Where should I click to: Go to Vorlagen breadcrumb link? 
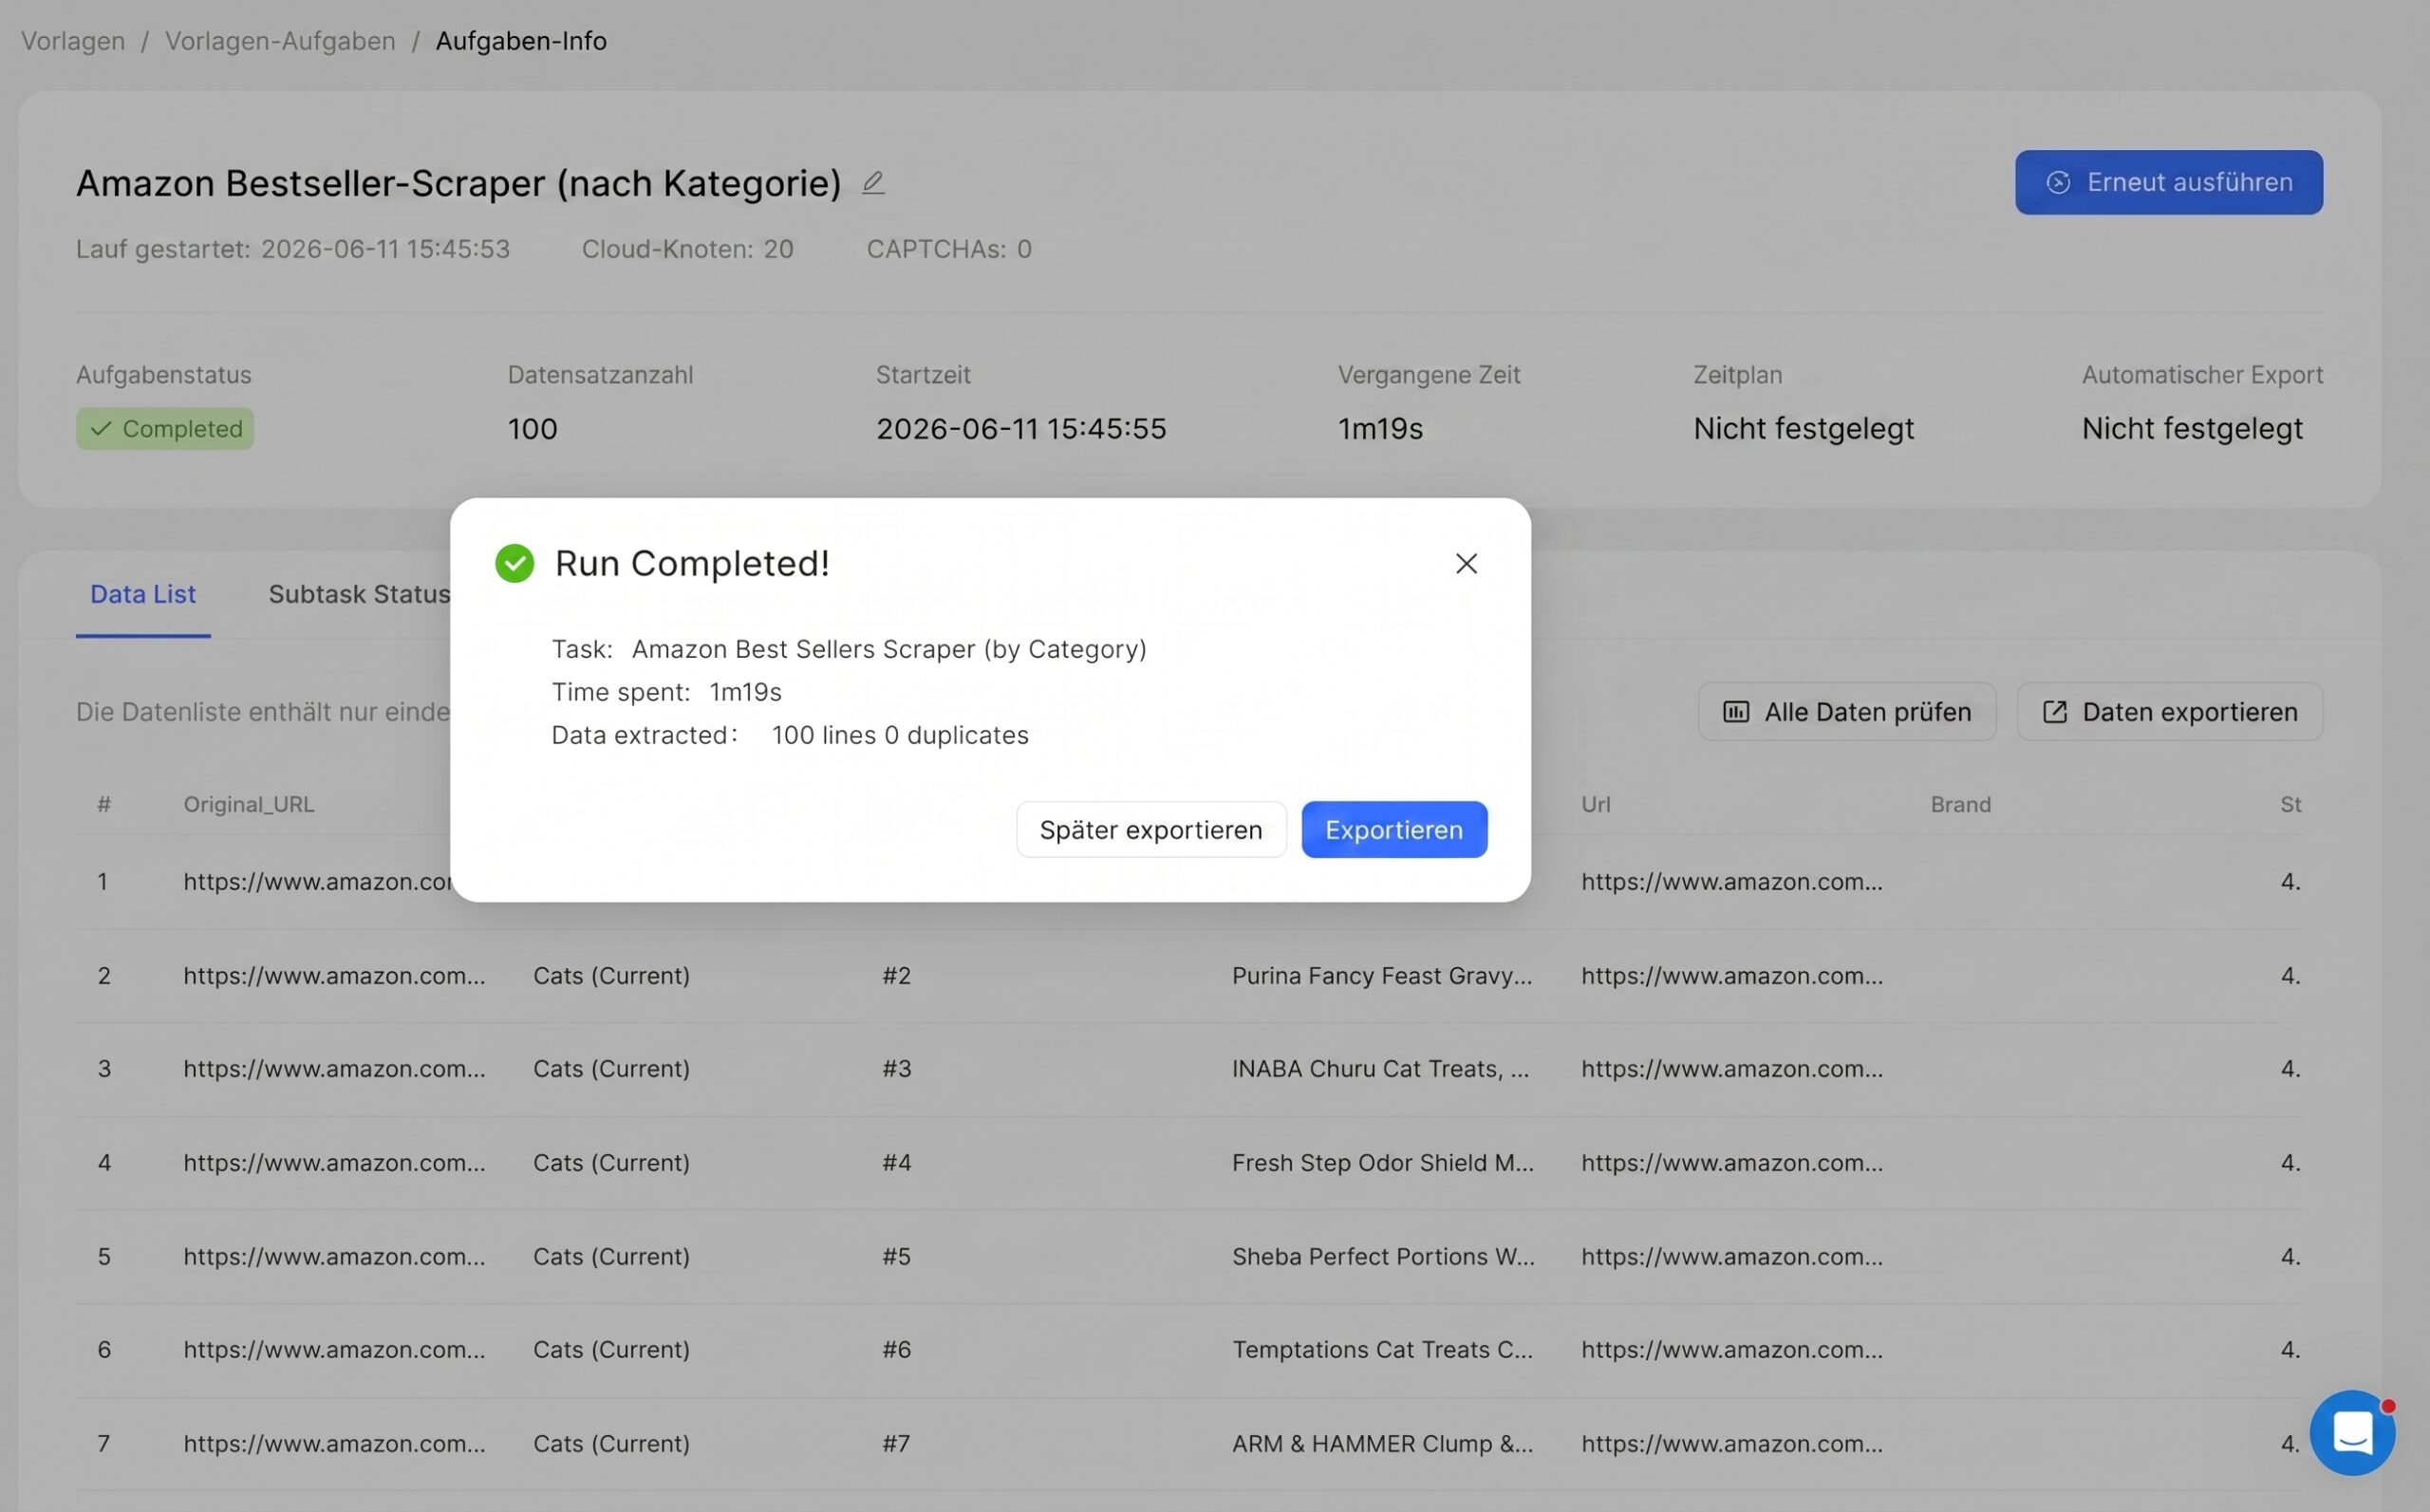click(73, 41)
